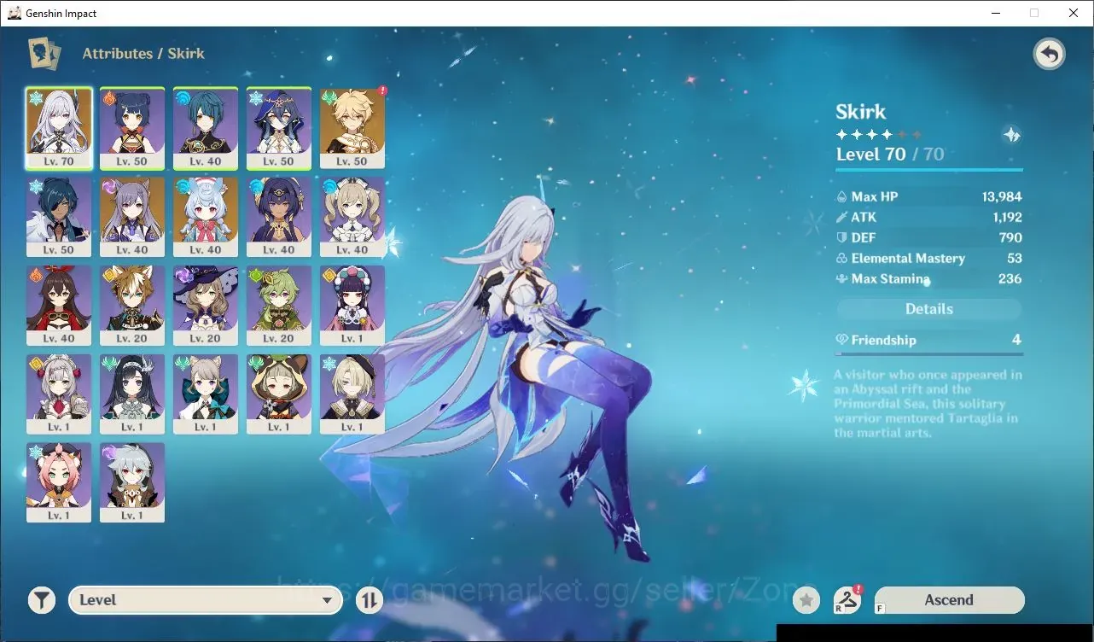1094x642 pixels.
Task: Select Sayu's hooded portrait
Action: (279, 394)
